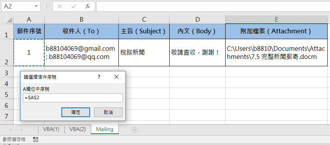
Task: Click the formula bar options dots handle
Action: [47, 7]
